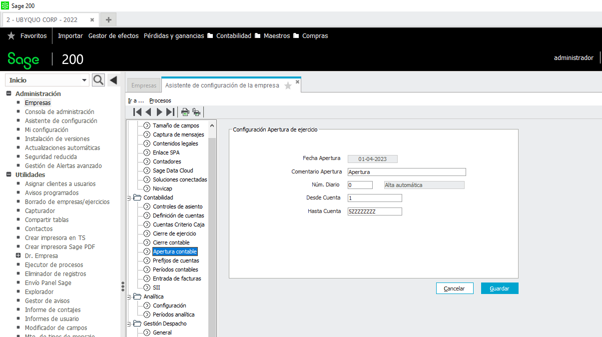Click the Núm. Diario input field
The width and height of the screenshot is (602, 337).
[x=360, y=185]
